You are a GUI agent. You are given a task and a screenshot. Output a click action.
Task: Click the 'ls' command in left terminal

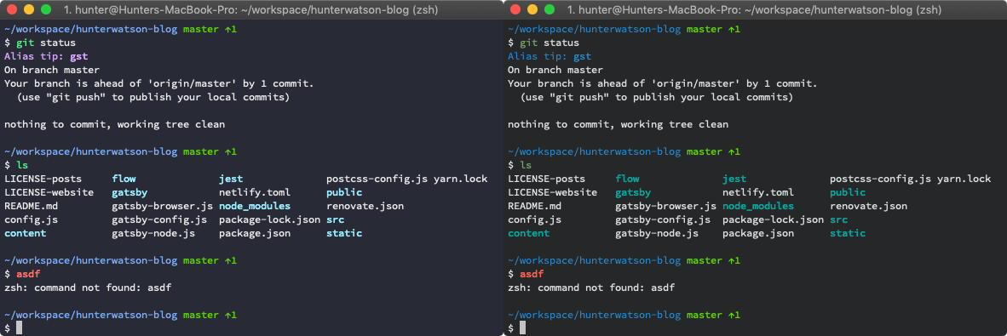pyautogui.click(x=22, y=165)
